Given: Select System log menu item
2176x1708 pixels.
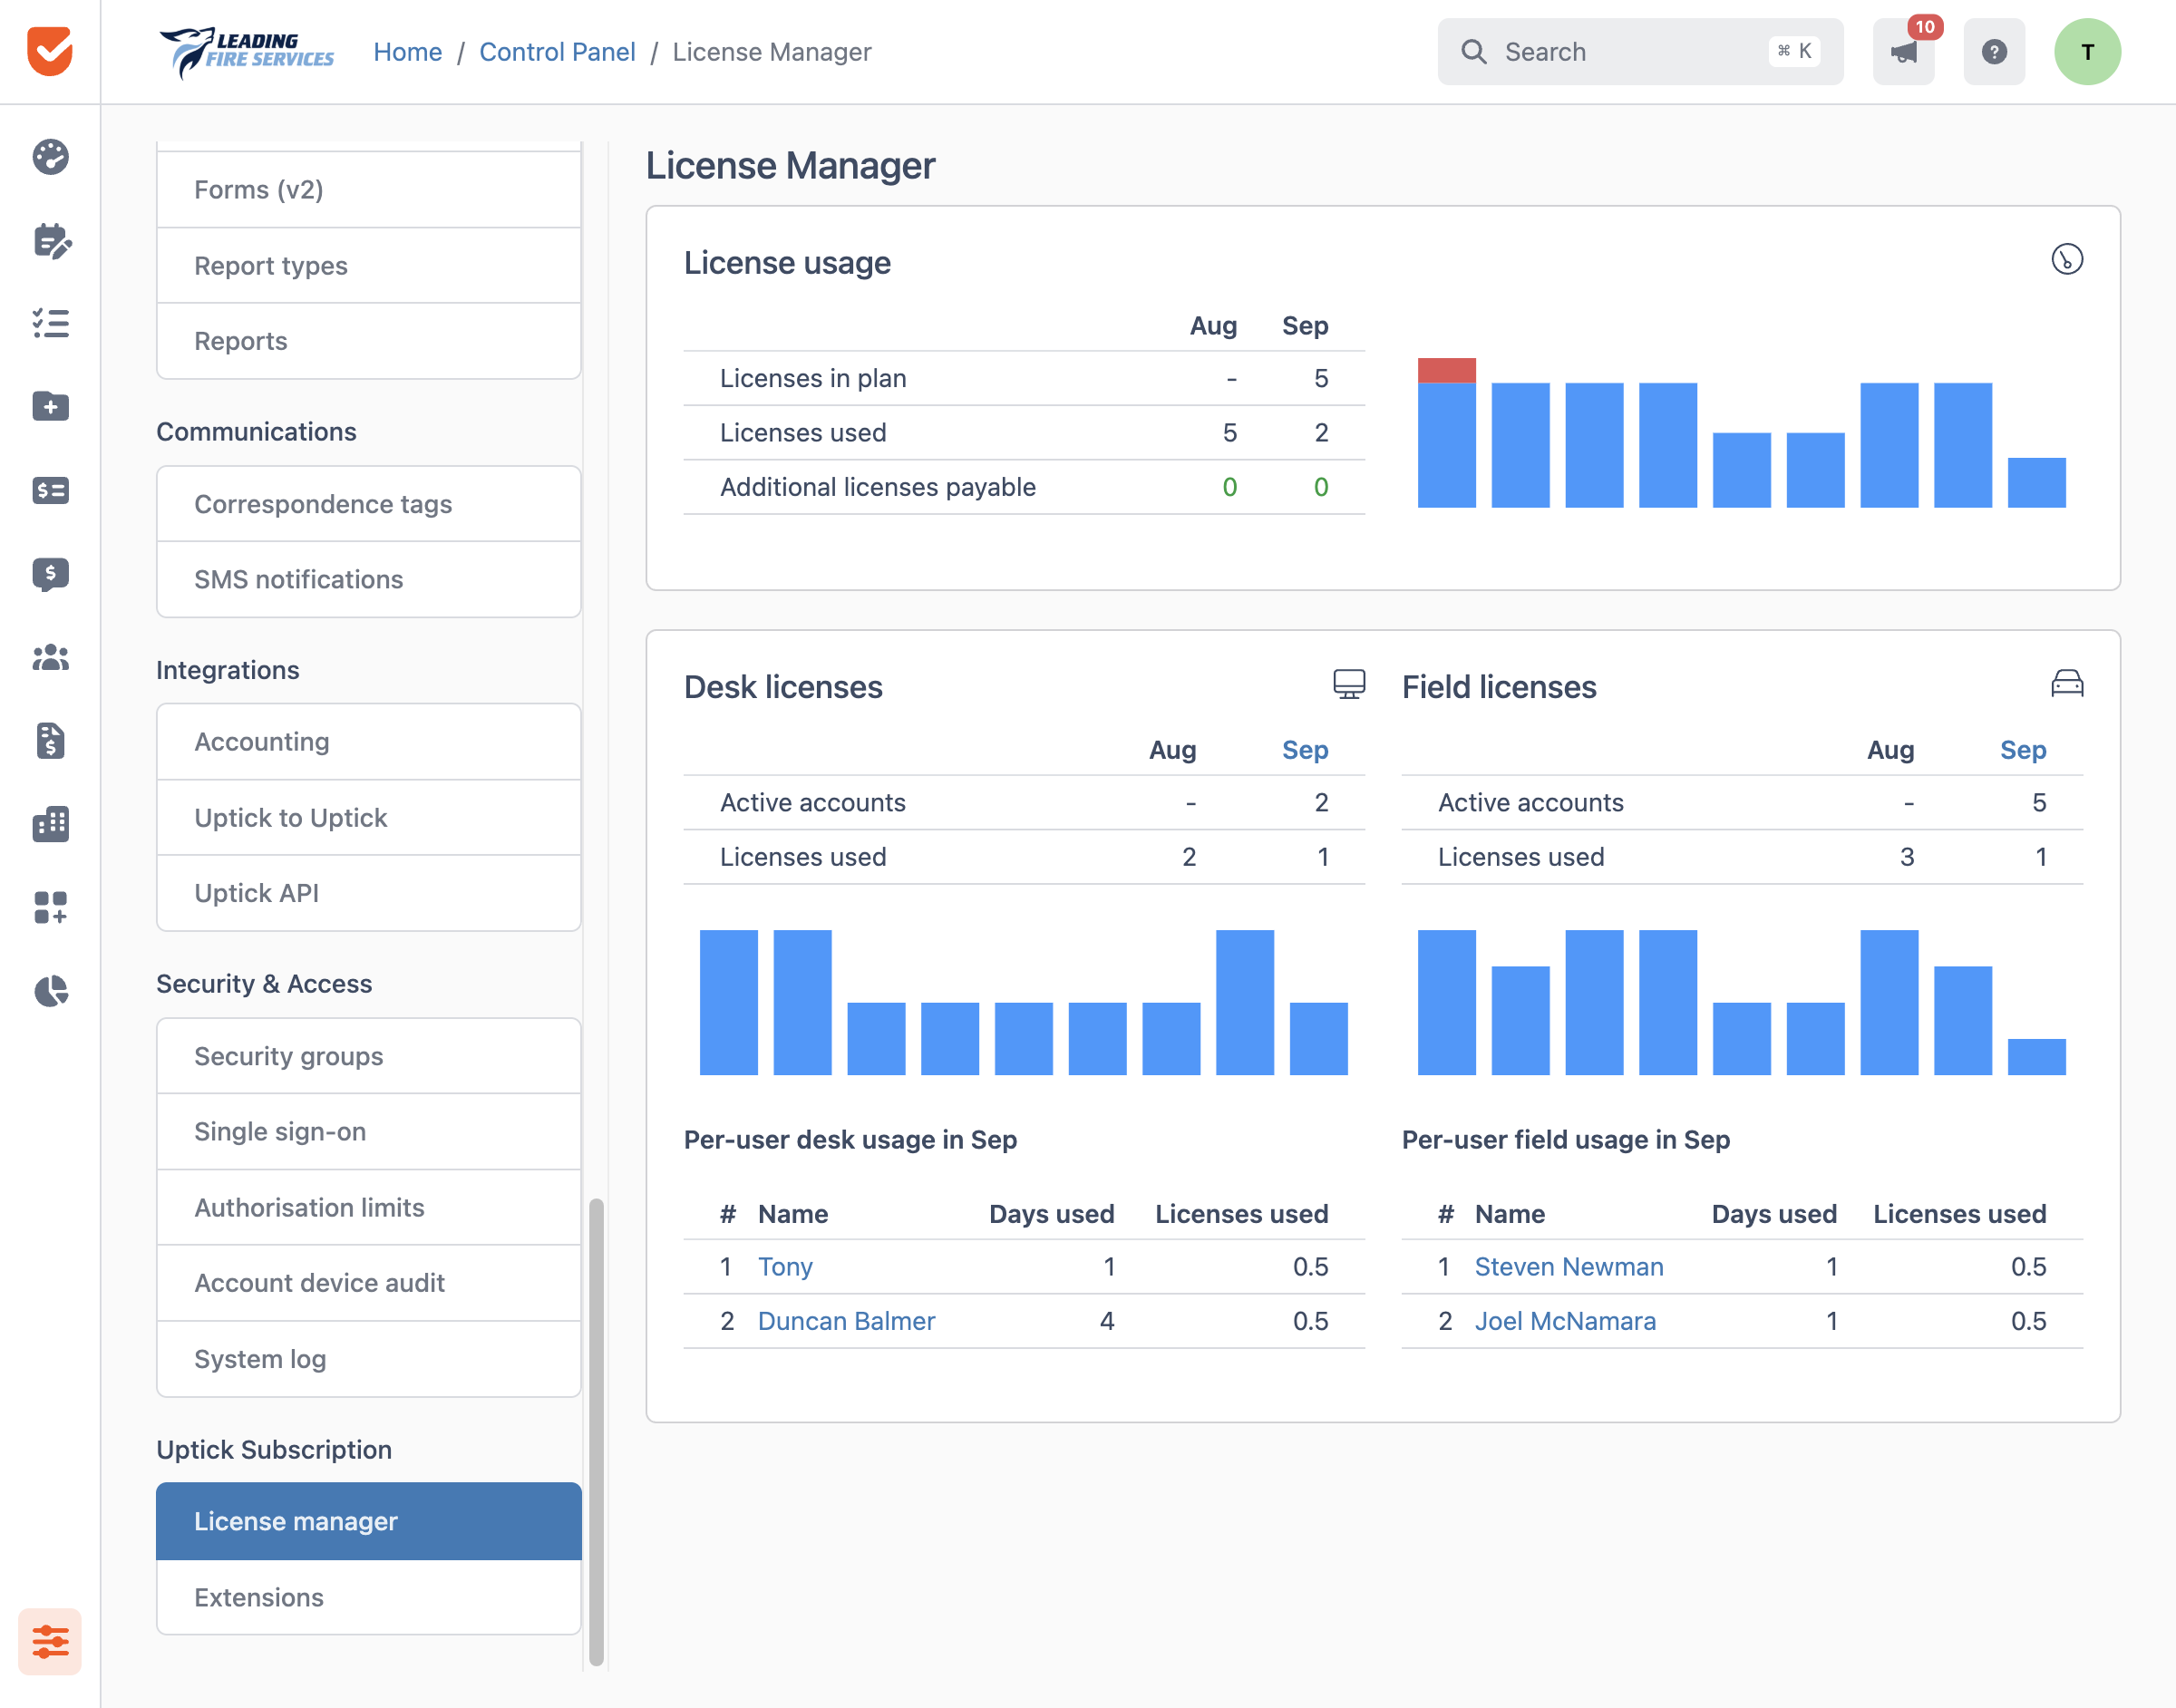Looking at the screenshot, I should tap(369, 1359).
